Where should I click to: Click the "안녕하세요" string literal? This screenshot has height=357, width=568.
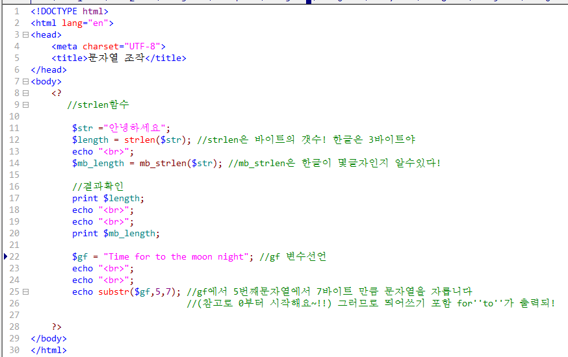pyautogui.click(x=135, y=128)
